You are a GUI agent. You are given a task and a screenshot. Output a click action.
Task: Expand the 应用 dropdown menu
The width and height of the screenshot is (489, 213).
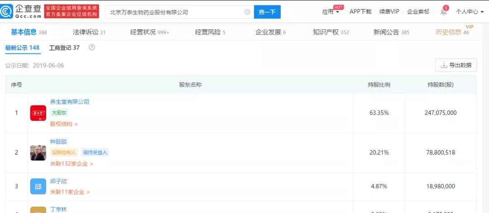(x=331, y=12)
